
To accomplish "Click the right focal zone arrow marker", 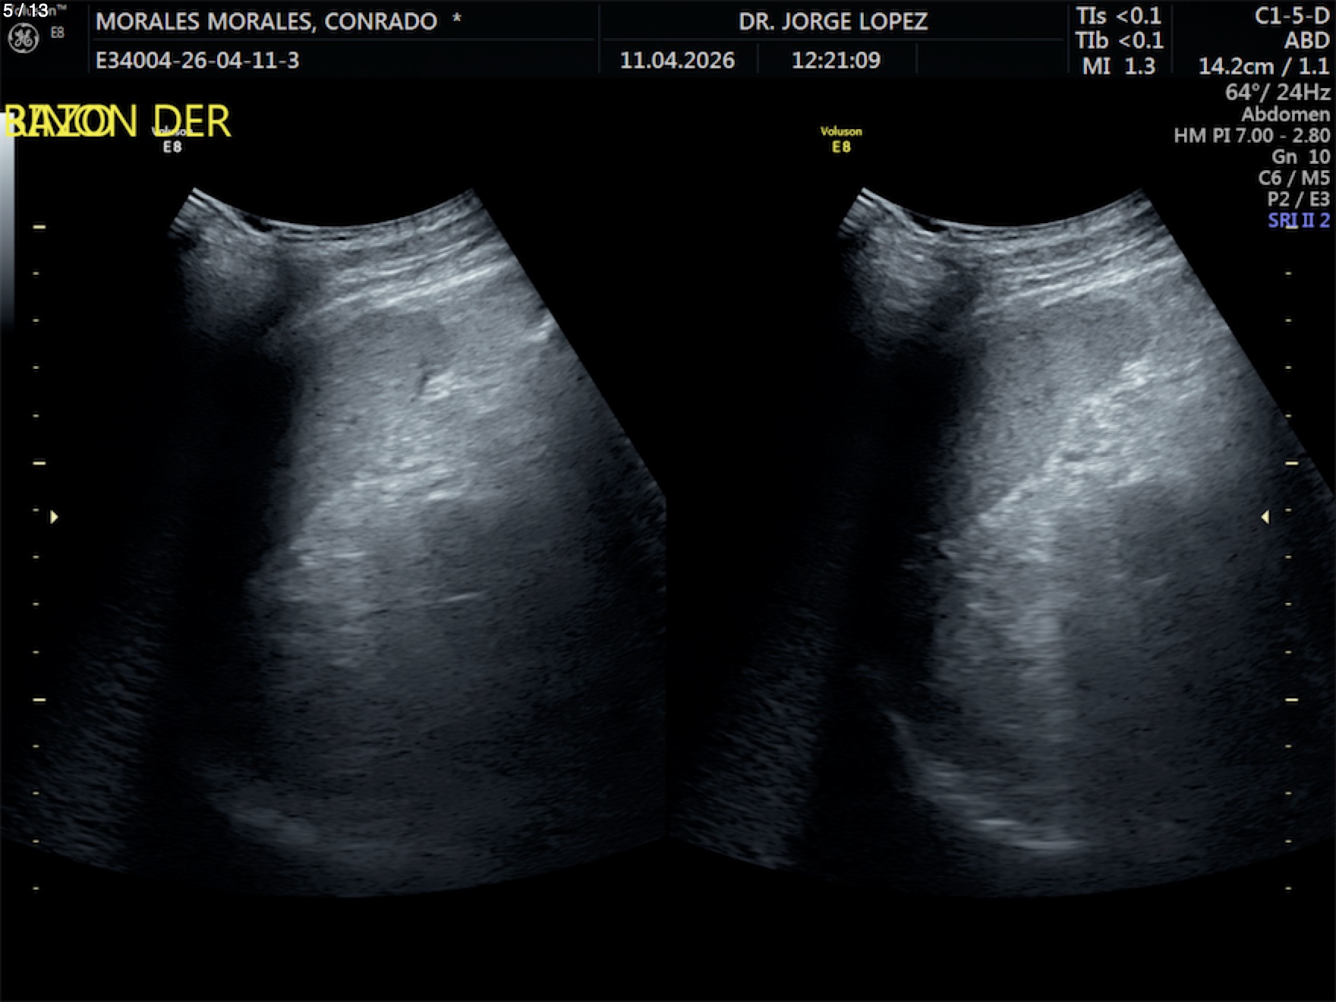I will (1265, 517).
